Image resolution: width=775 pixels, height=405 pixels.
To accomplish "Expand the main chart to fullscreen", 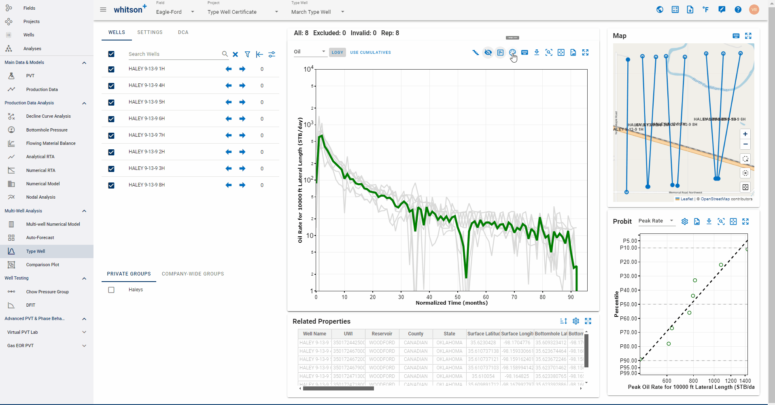I will (x=585, y=53).
